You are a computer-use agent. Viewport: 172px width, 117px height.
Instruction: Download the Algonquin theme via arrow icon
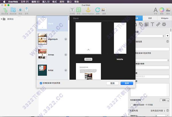pos(66,39)
